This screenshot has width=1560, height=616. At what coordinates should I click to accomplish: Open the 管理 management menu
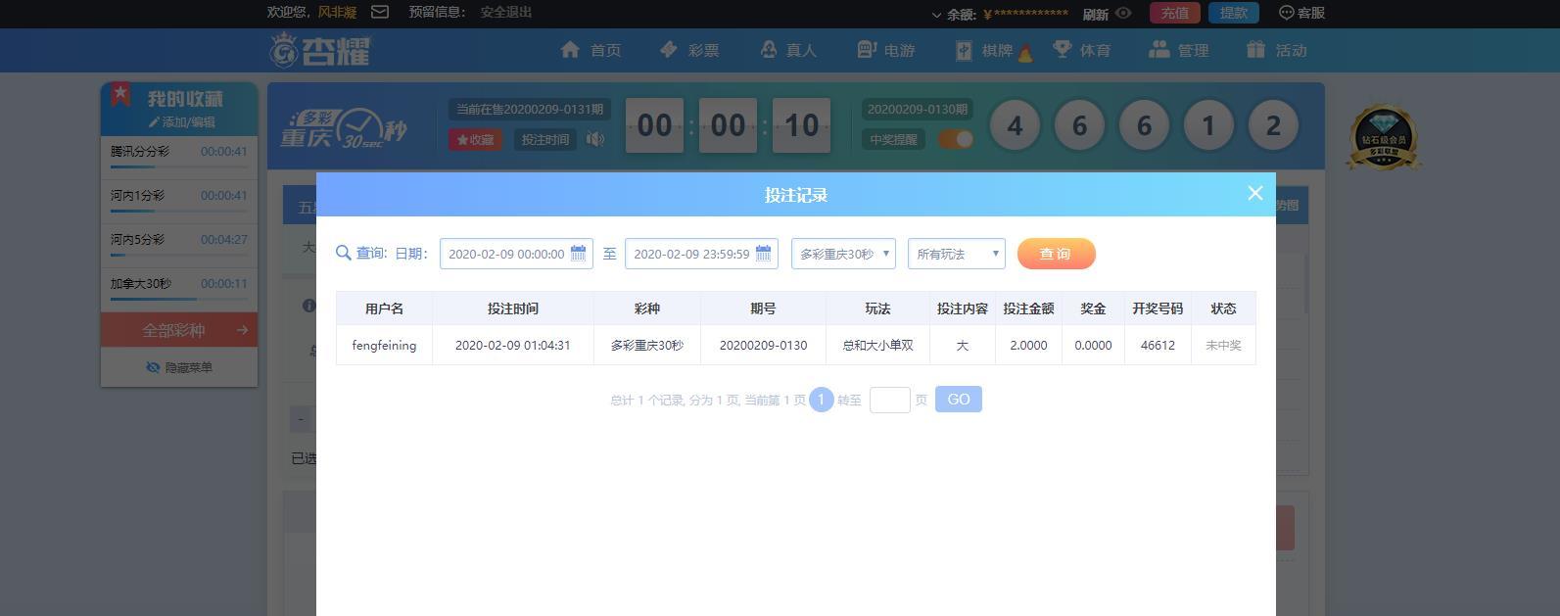(1179, 50)
